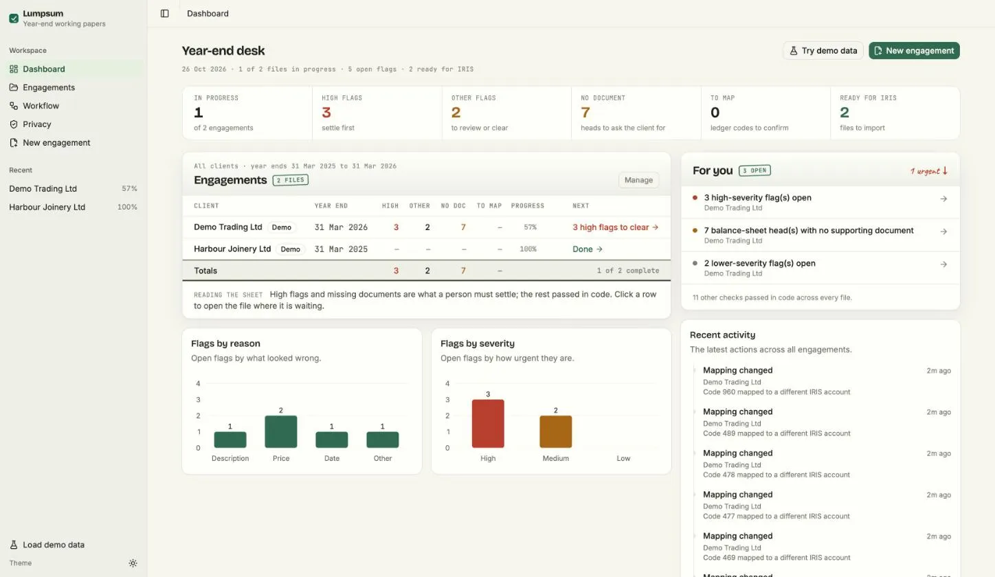Viewport: 995px width, 577px height.
Task: Select Dashboard in the sidebar
Action: tap(74, 69)
